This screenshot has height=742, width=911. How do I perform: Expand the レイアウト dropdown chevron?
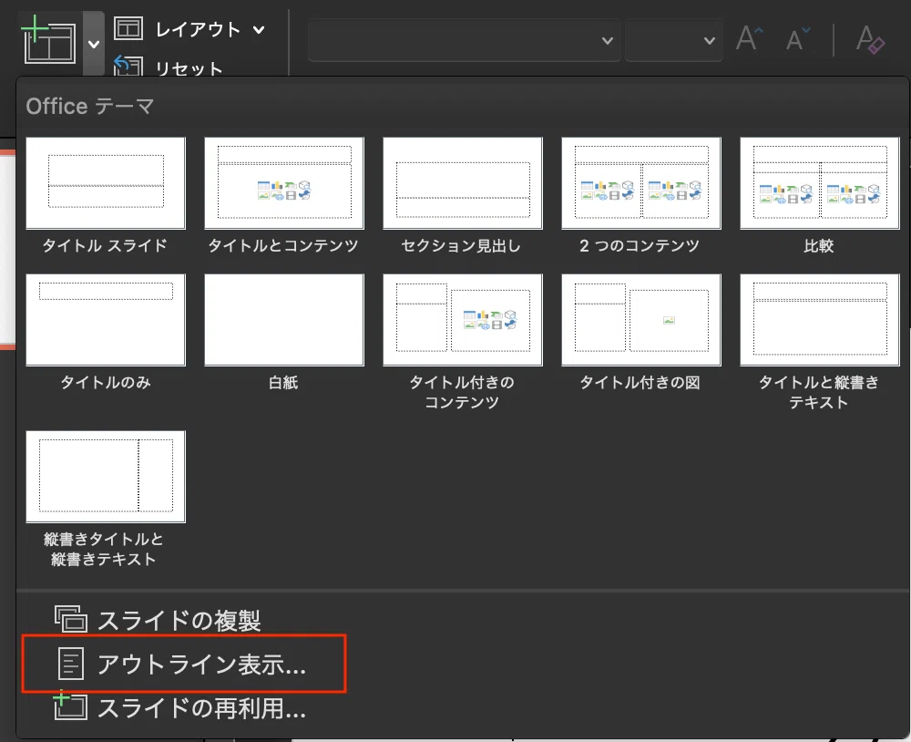point(259,30)
